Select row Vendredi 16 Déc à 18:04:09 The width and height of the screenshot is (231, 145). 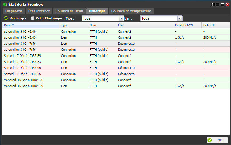coord(116,86)
